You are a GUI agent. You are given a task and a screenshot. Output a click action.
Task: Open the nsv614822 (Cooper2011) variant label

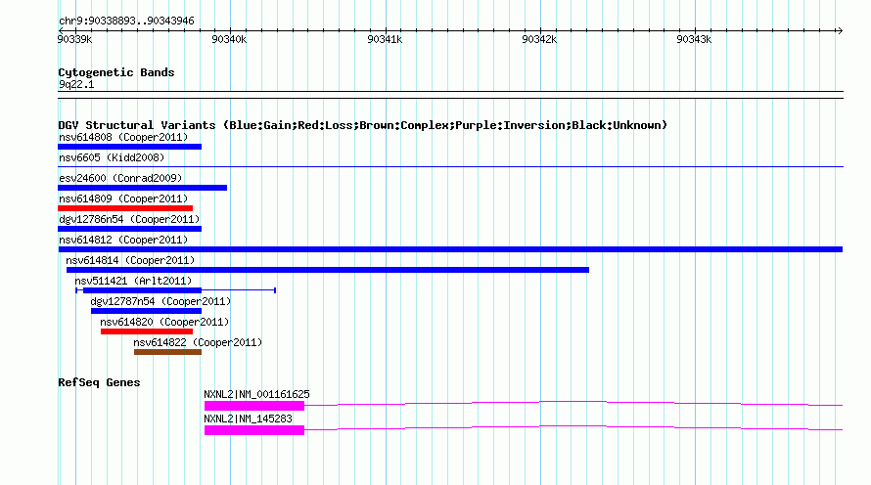198,342
